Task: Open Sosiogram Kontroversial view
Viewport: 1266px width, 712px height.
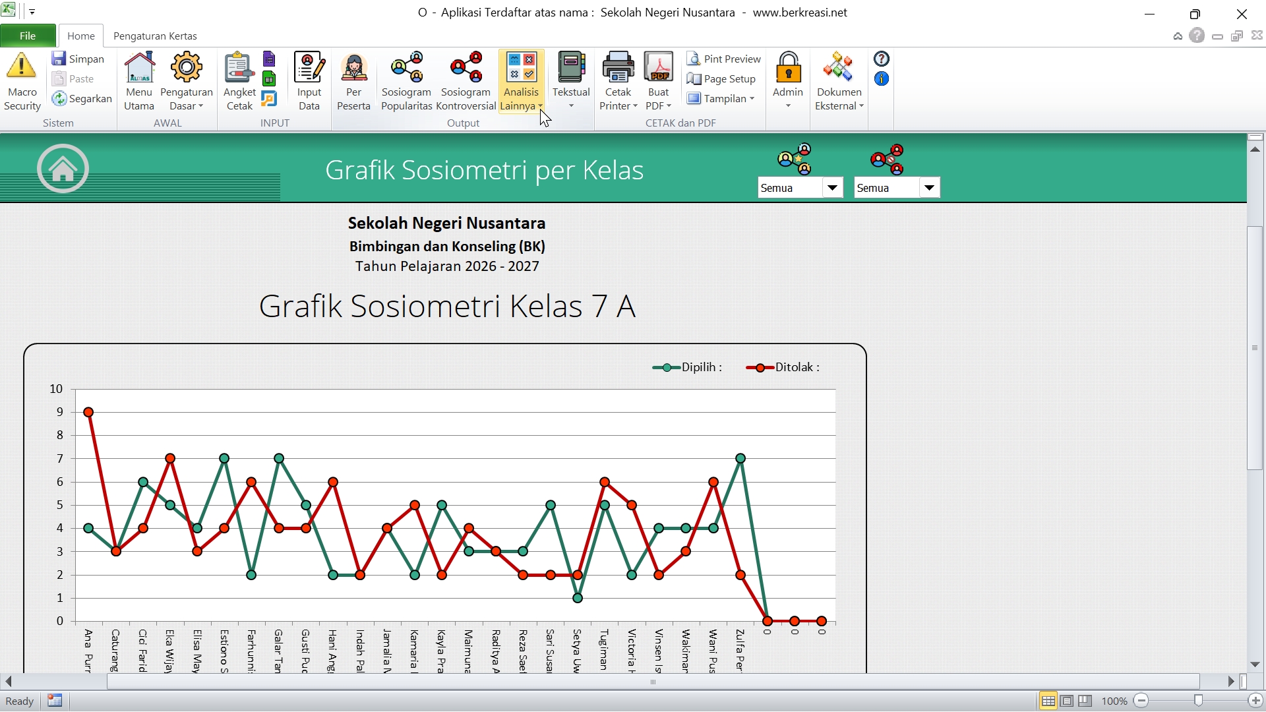Action: click(x=466, y=68)
